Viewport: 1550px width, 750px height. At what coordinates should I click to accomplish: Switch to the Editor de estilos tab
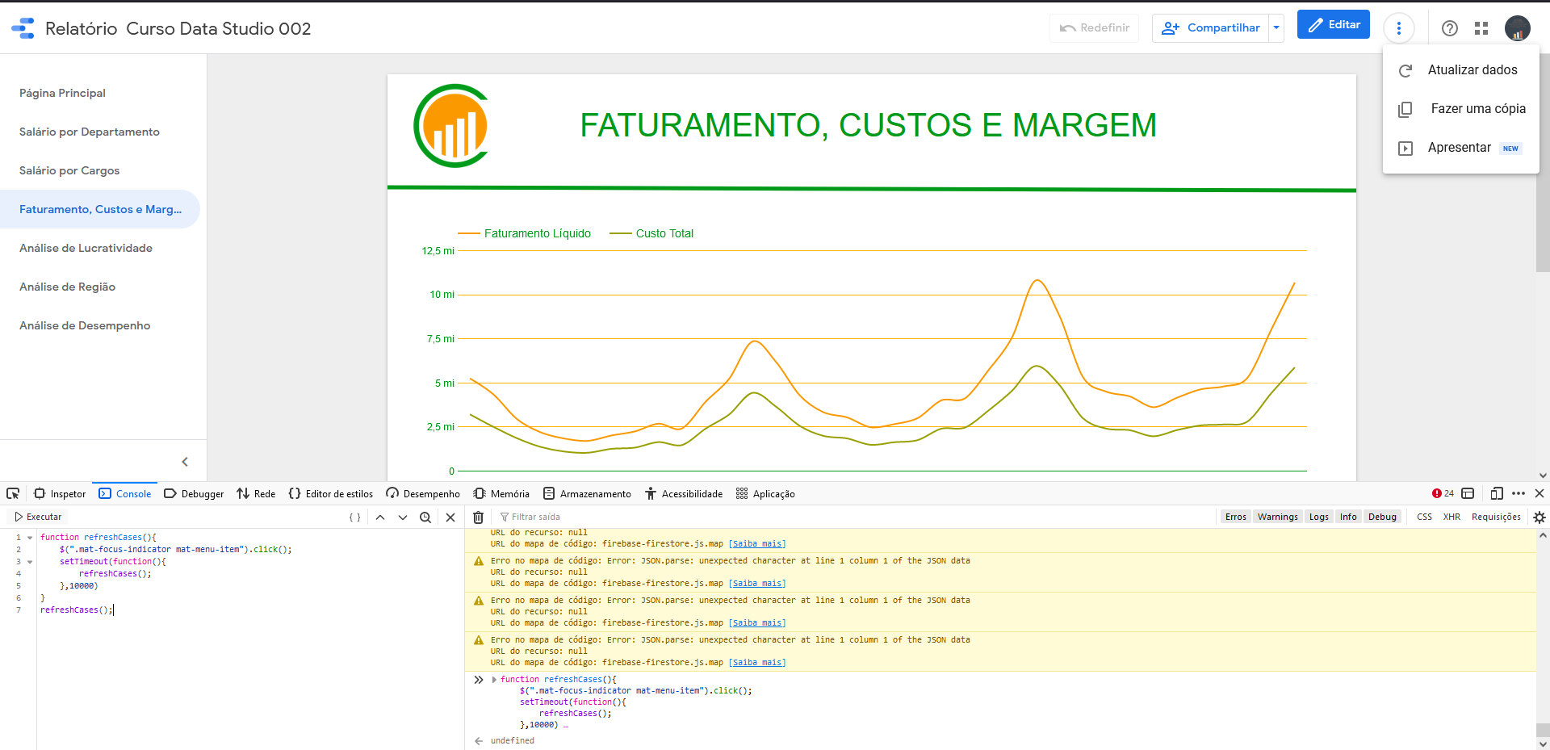pos(331,493)
